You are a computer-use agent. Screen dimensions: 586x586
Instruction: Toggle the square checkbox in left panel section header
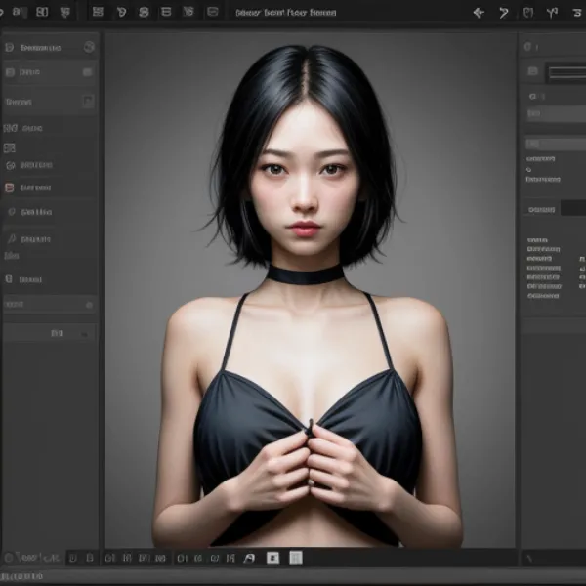tap(86, 101)
